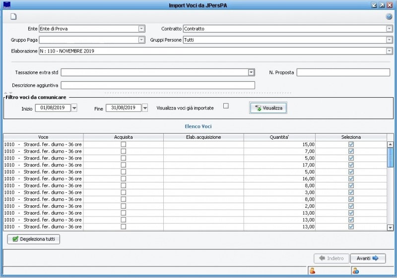
Task: Open the Gruppi Persone dropdown
Action: 389,40
